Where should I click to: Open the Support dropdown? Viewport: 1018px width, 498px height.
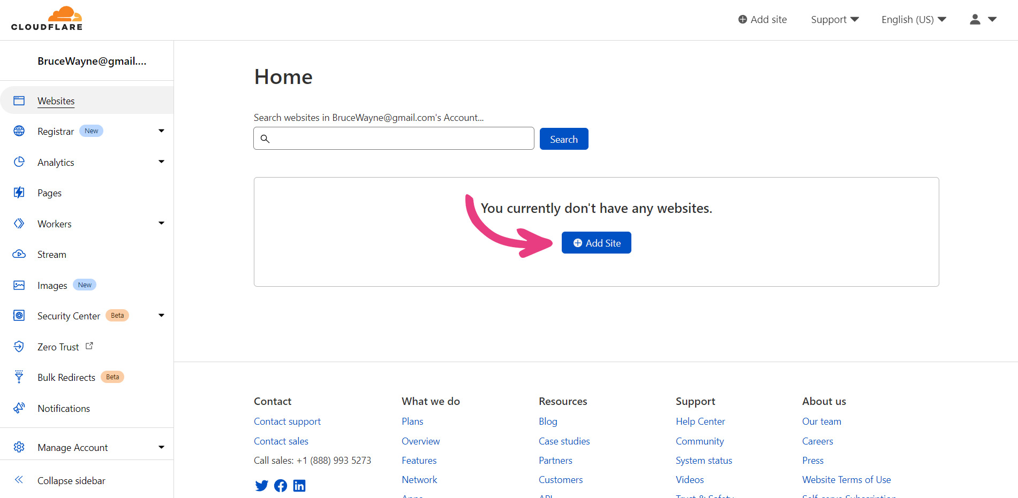coord(835,20)
